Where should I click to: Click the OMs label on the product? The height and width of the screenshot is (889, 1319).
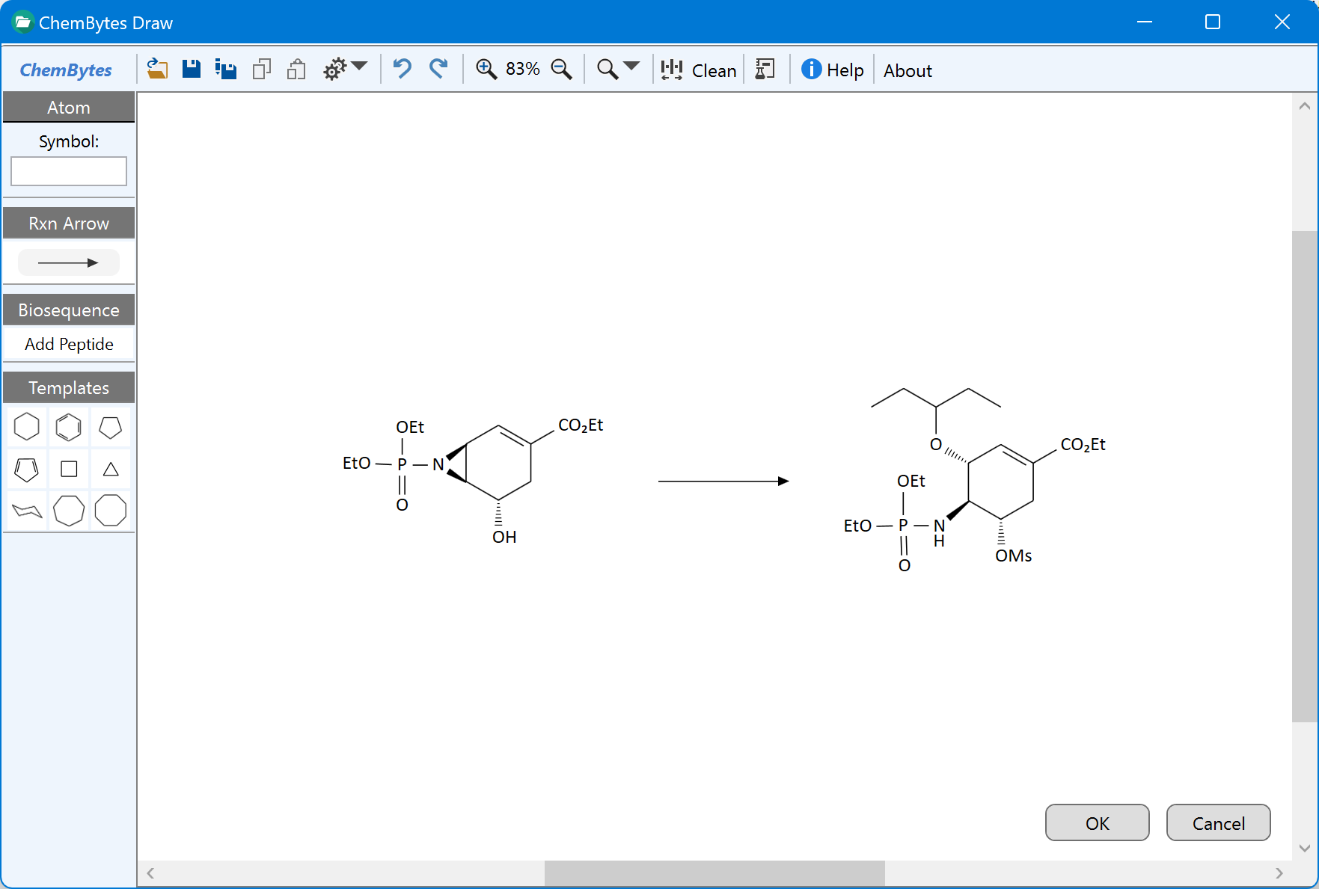(1014, 556)
